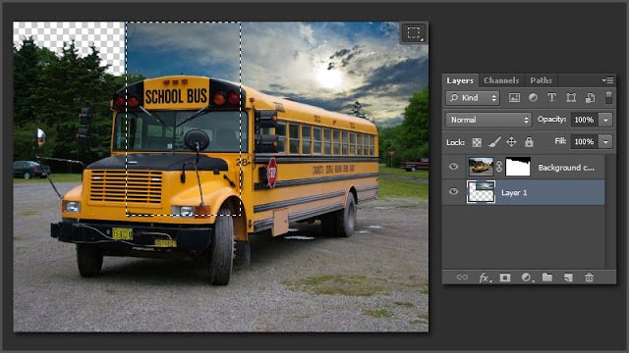This screenshot has width=629, height=353.
Task: Hide Layer 1 visibility eye
Action: pyautogui.click(x=454, y=192)
